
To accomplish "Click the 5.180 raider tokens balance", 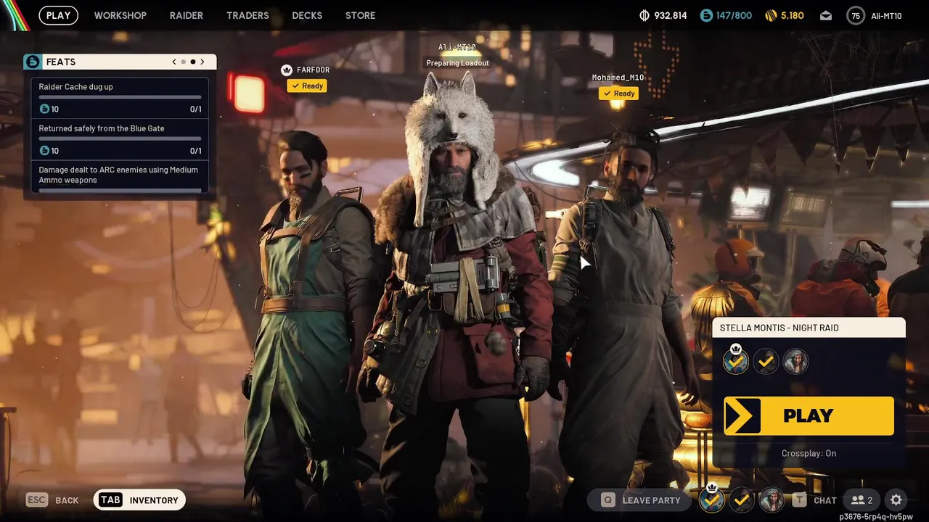I will 793,15.
